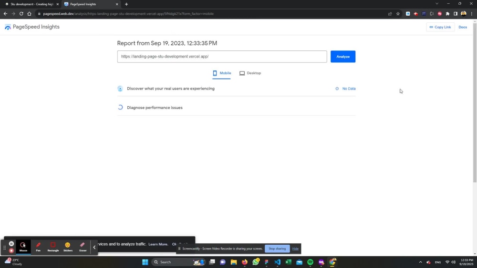Open WhatsApp from taskbar
Viewport: 477px width, 268px height.
click(x=256, y=262)
